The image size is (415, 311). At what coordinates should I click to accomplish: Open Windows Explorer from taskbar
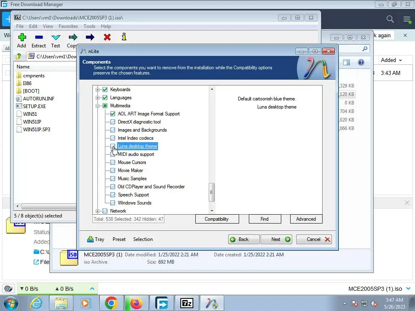click(x=61, y=303)
